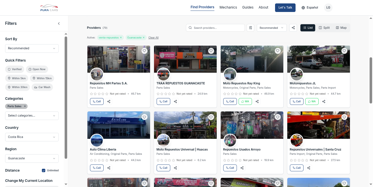373x187 pixels.
Task: Call Repuestos MH Partes S.A.
Action: tap(97, 101)
